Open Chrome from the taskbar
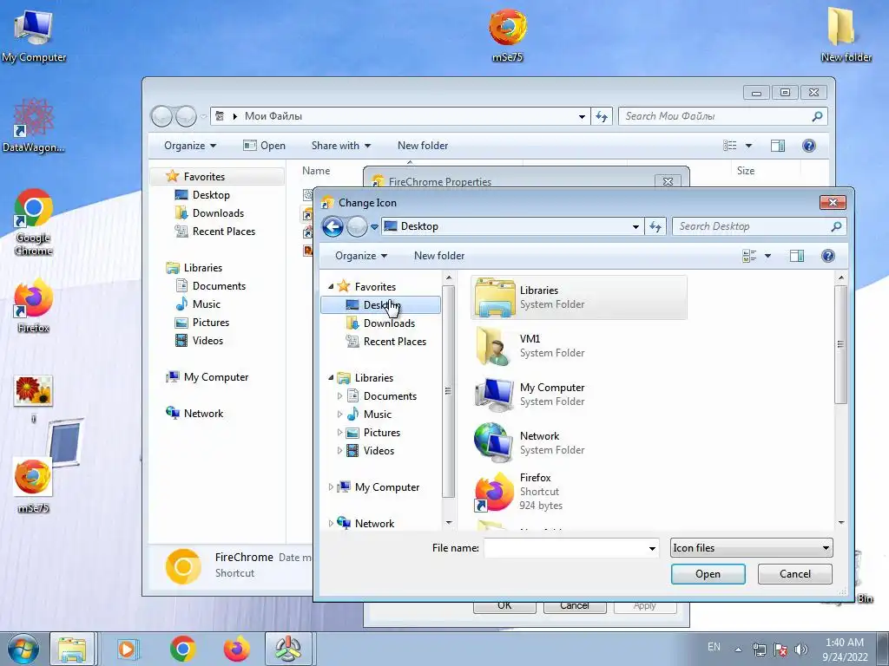Screen dimensions: 889x666 (x=182, y=649)
